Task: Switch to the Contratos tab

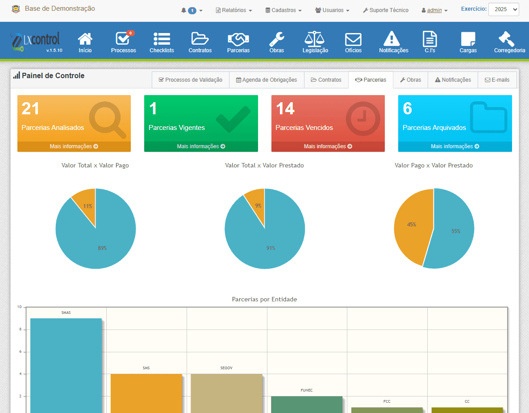Action: 326,80
